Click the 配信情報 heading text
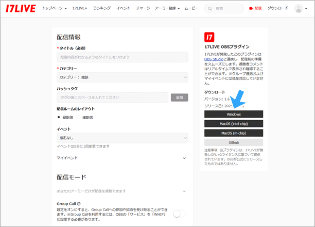This screenshot has width=315, height=227. [68, 37]
